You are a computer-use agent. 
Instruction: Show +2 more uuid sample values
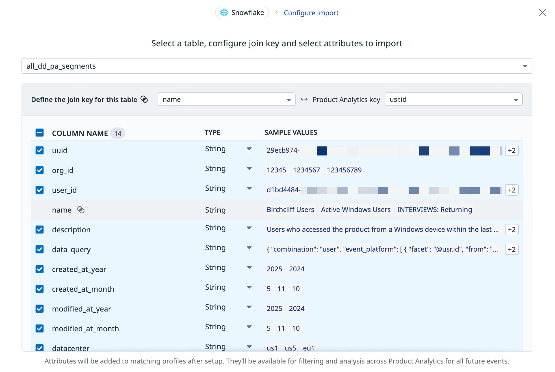tap(511, 150)
